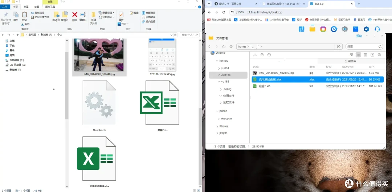The width and height of the screenshot is (392, 192).
Task: Switch to 最近文件 - 石墨文档 Chrome tab
Action: pyautogui.click(x=236, y=4)
